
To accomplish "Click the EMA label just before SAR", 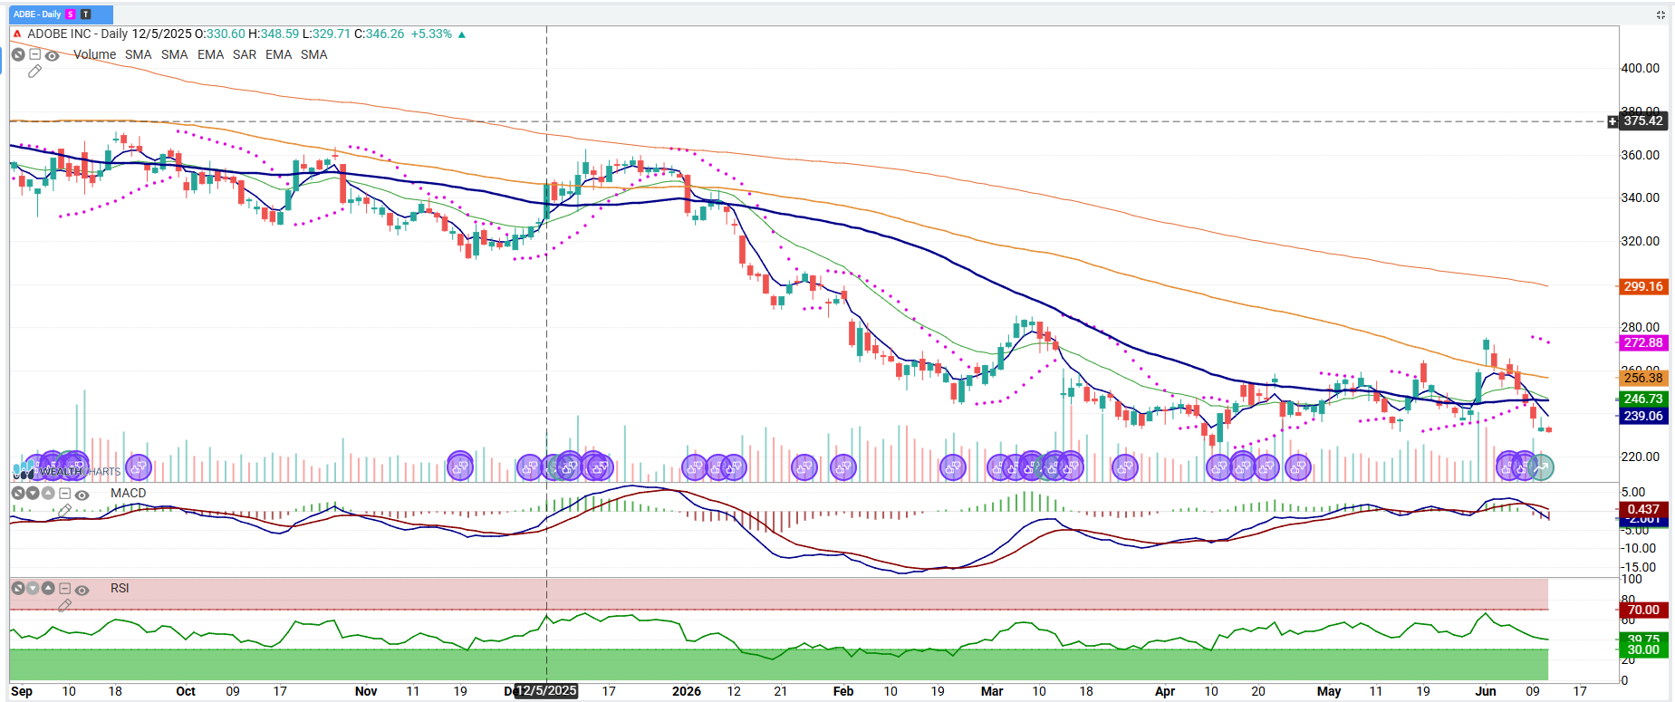I will (x=211, y=54).
